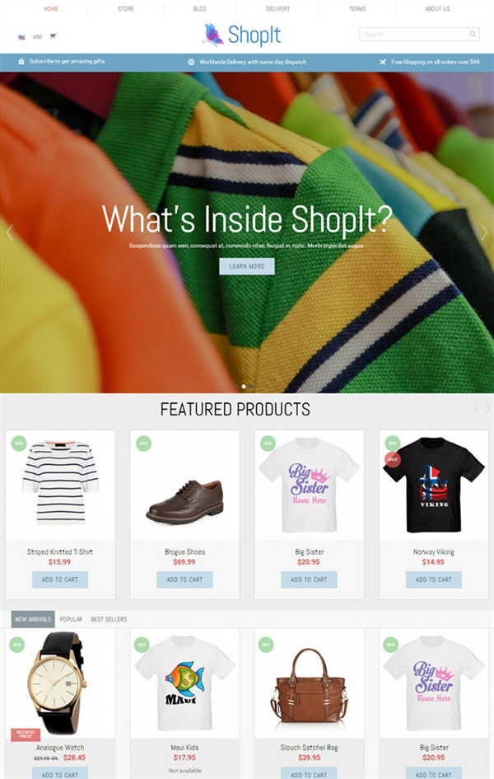
Task: Select the first slider pagination dot
Action: pyautogui.click(x=244, y=386)
